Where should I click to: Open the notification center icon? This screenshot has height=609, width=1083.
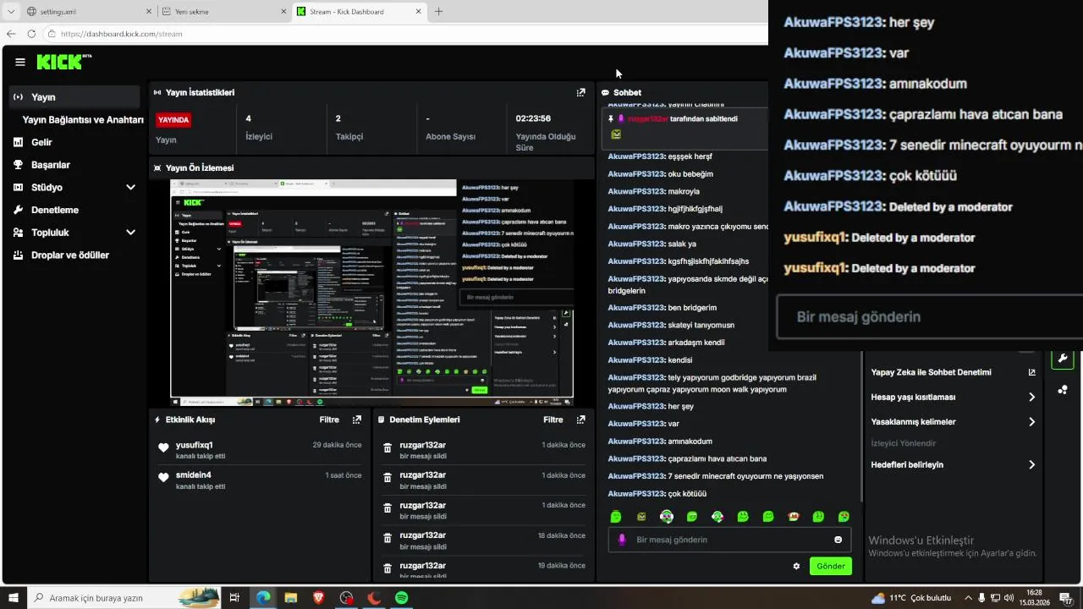1066,598
